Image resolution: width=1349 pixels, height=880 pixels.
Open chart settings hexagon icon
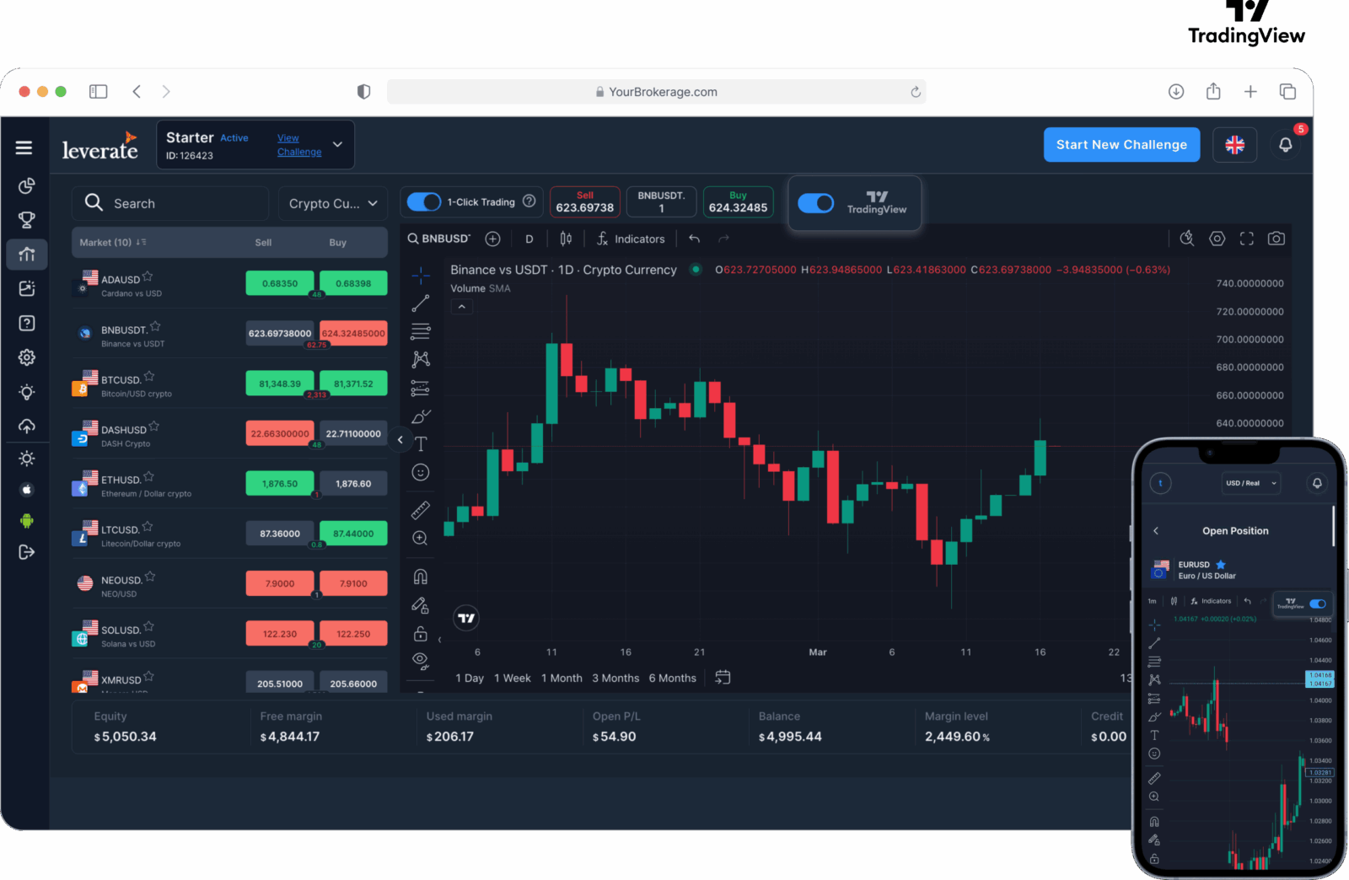[1217, 239]
